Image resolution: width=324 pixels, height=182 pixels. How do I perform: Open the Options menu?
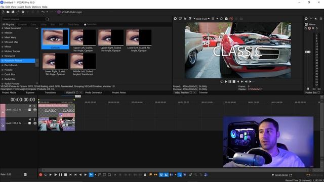point(36,7)
